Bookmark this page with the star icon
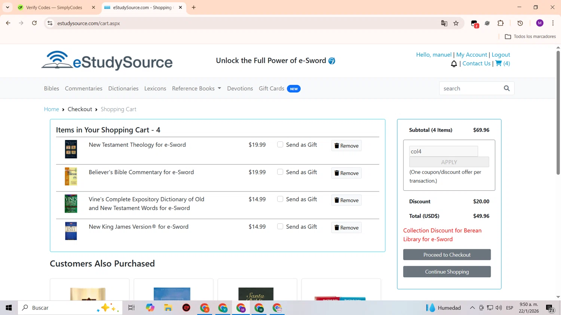 (456, 23)
